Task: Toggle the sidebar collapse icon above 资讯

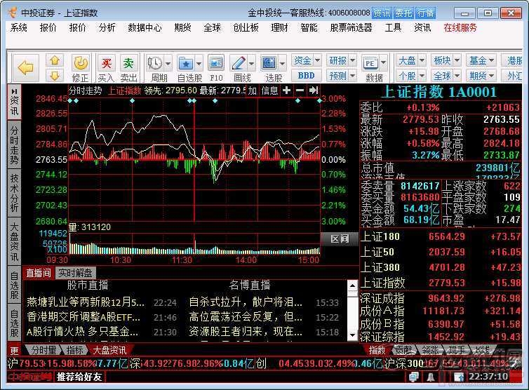Action: [14, 91]
